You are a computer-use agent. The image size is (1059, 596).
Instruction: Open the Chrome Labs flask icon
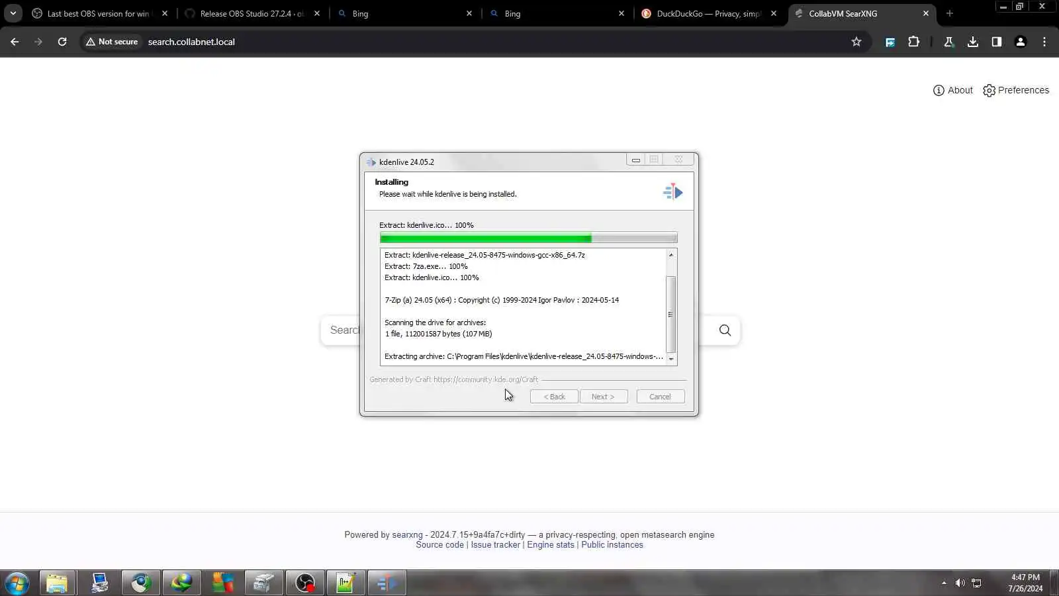tap(948, 42)
